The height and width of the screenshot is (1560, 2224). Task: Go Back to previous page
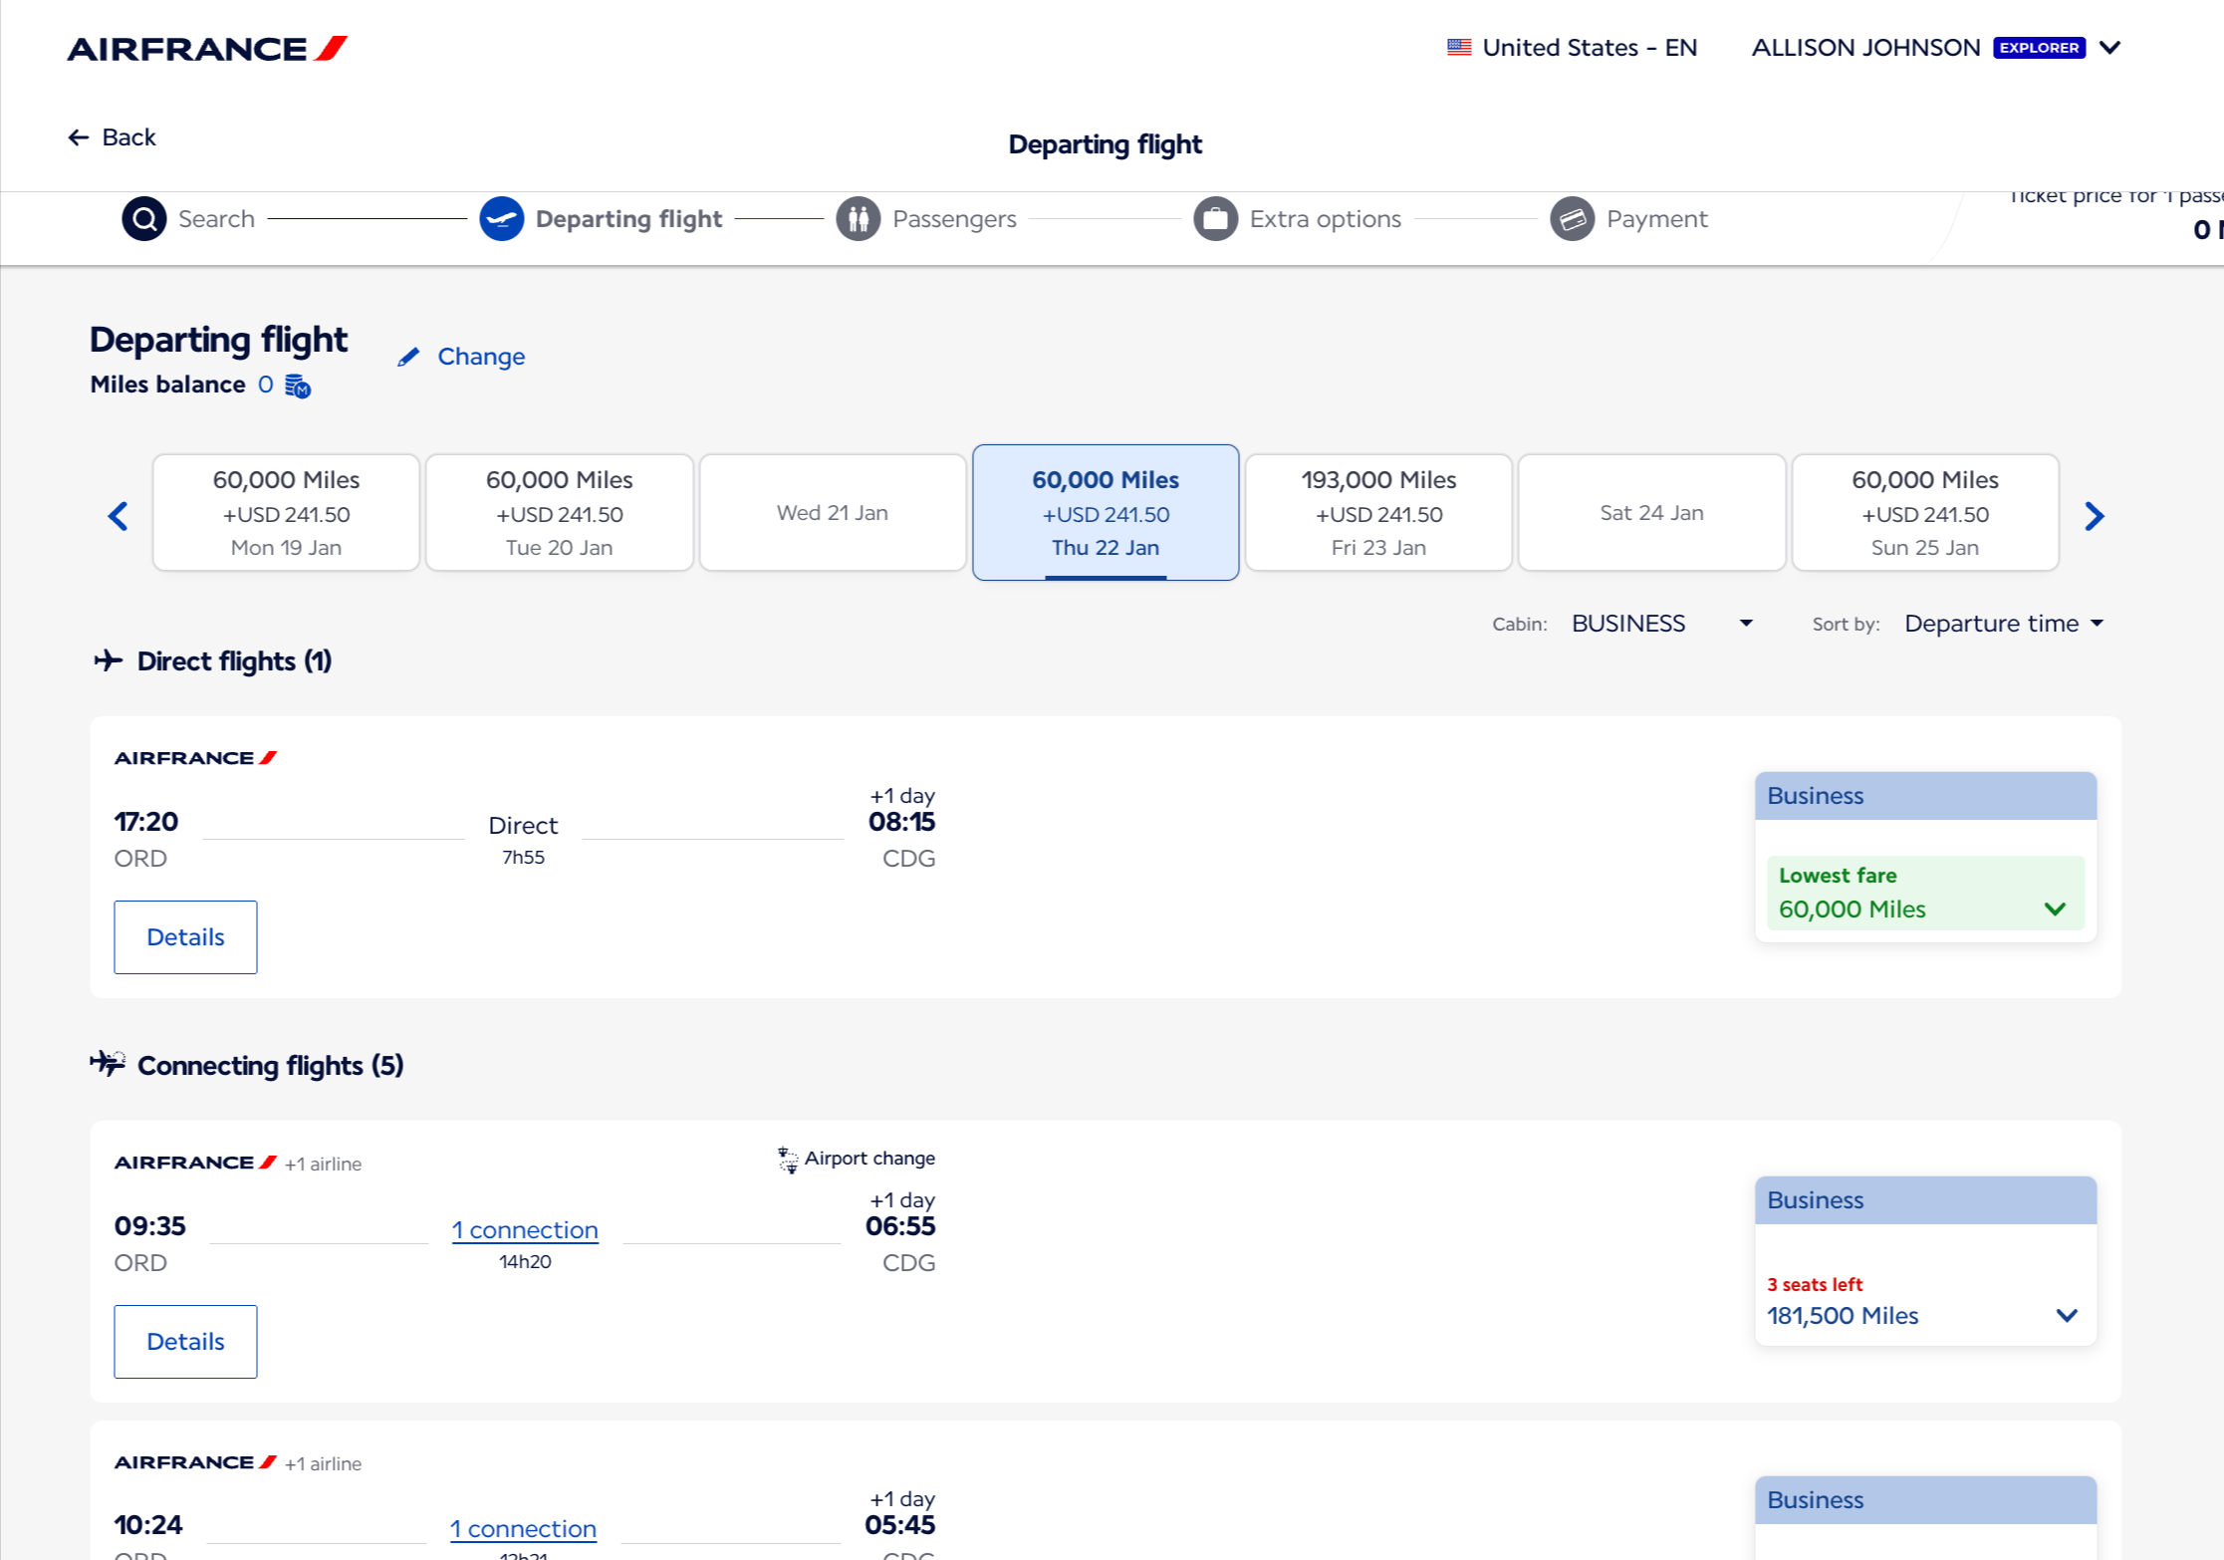coord(112,137)
